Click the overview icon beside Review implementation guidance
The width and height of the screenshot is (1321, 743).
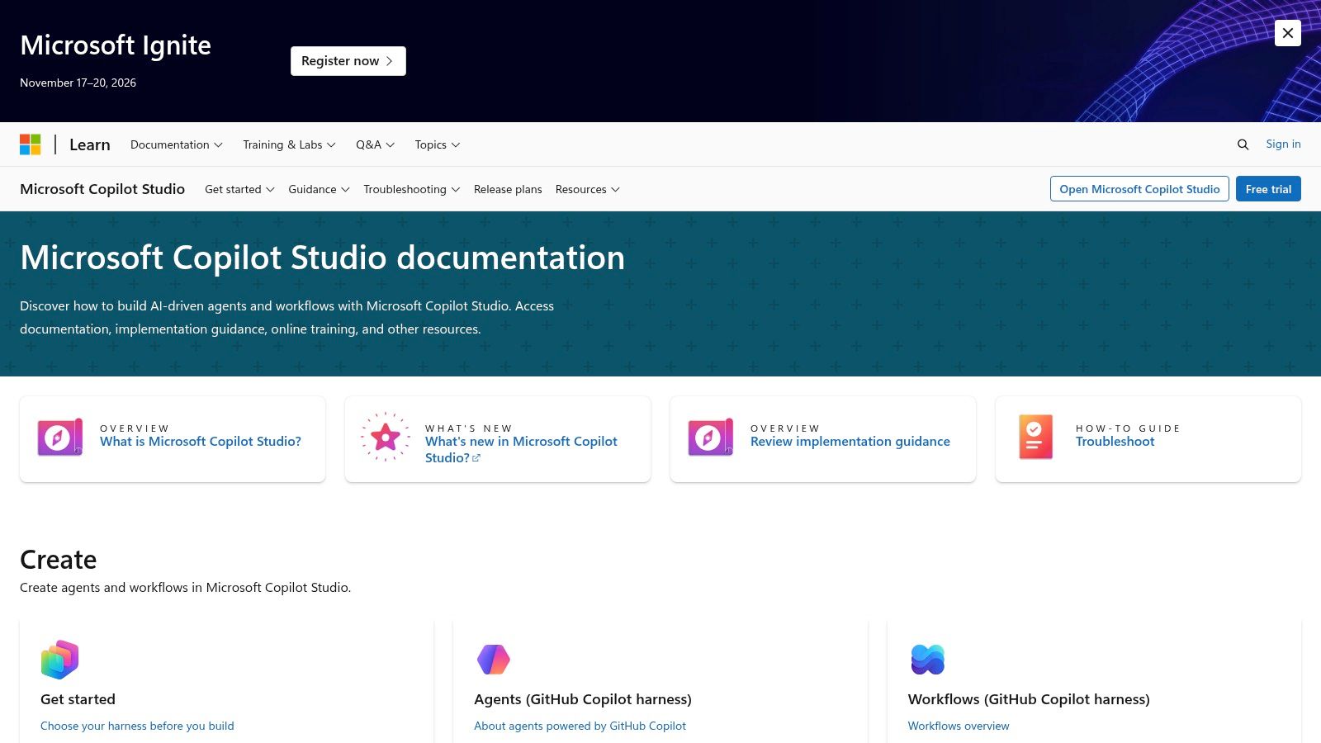711,438
